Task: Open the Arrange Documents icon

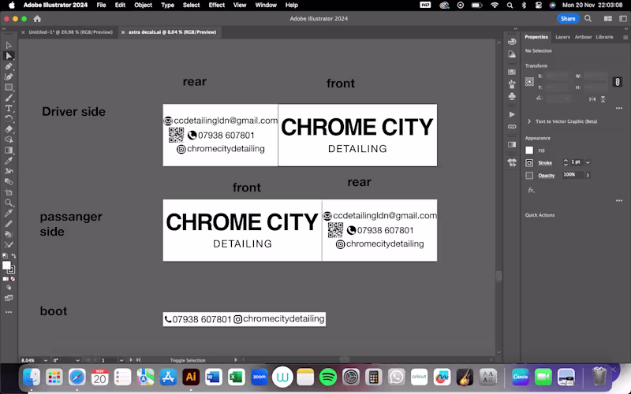Action: point(607,18)
